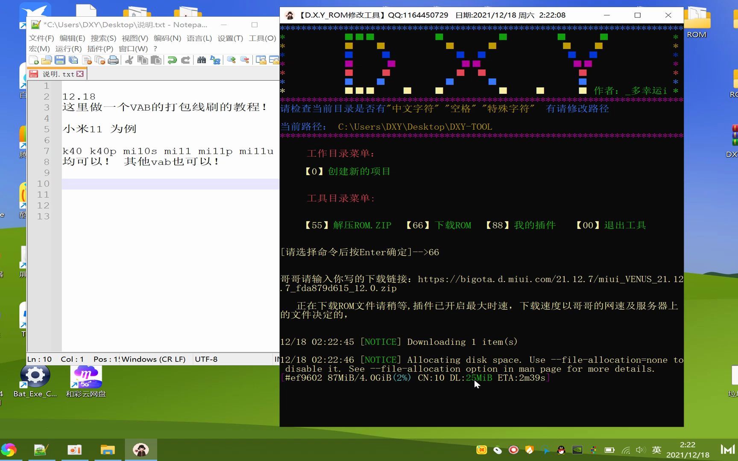The width and height of the screenshot is (738, 461).
Task: Click the Zoom Out icon in Notepad++
Action: [245, 60]
